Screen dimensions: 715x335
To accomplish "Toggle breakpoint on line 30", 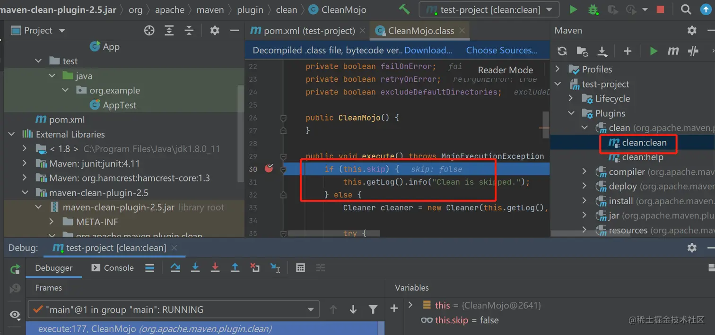I will click(x=269, y=169).
